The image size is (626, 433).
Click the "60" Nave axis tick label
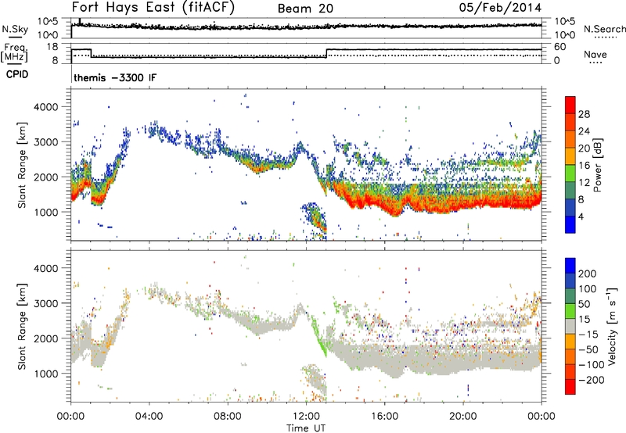[559, 47]
